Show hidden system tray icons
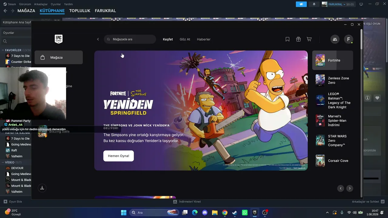Image resolution: width=388 pixels, height=218 pixels. point(327,213)
